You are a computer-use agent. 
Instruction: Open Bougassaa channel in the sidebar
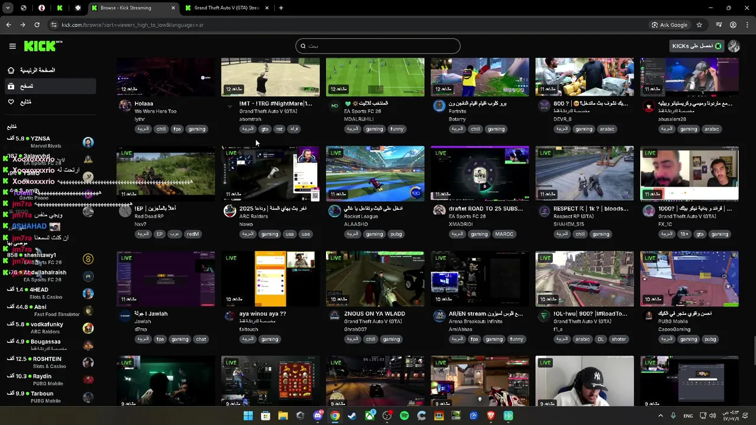click(x=50, y=345)
